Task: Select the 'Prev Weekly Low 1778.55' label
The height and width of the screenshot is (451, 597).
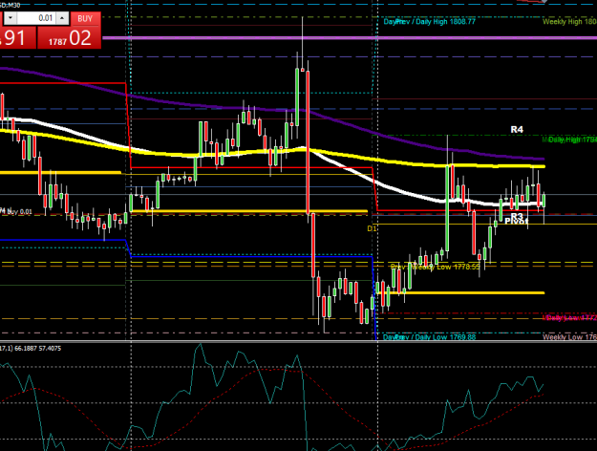Action: (436, 267)
